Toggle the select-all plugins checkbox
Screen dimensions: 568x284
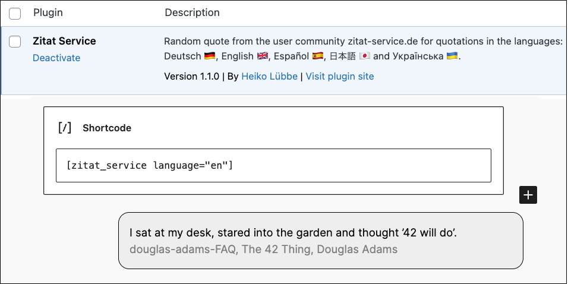pyautogui.click(x=15, y=13)
